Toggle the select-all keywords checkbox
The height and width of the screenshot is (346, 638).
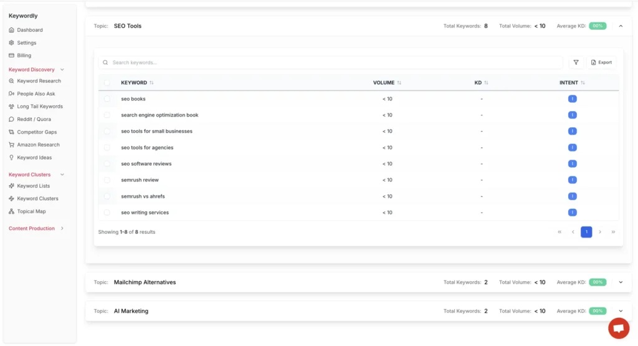click(107, 83)
